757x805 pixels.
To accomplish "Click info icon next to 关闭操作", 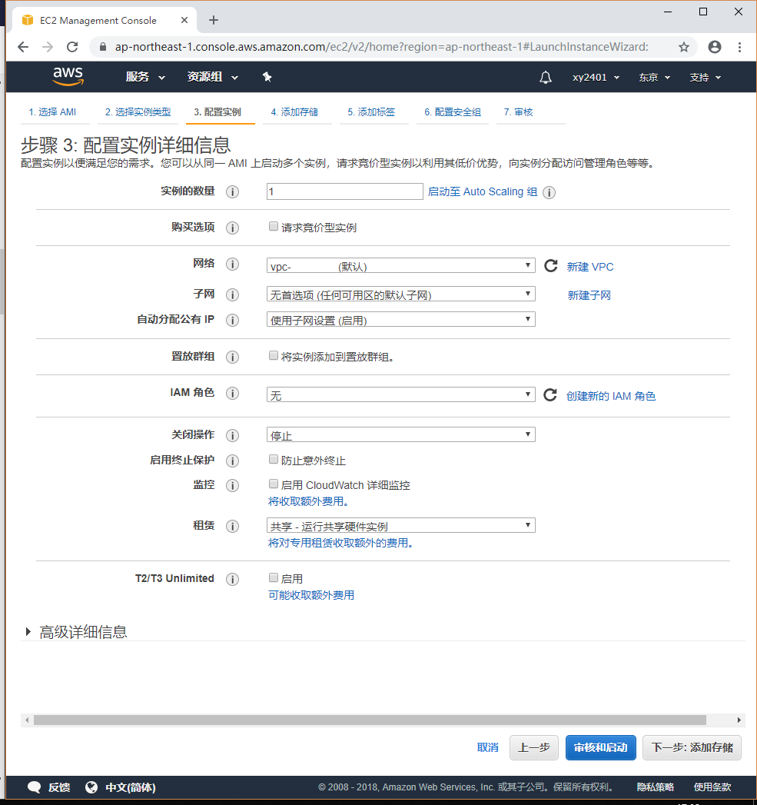I will click(233, 435).
